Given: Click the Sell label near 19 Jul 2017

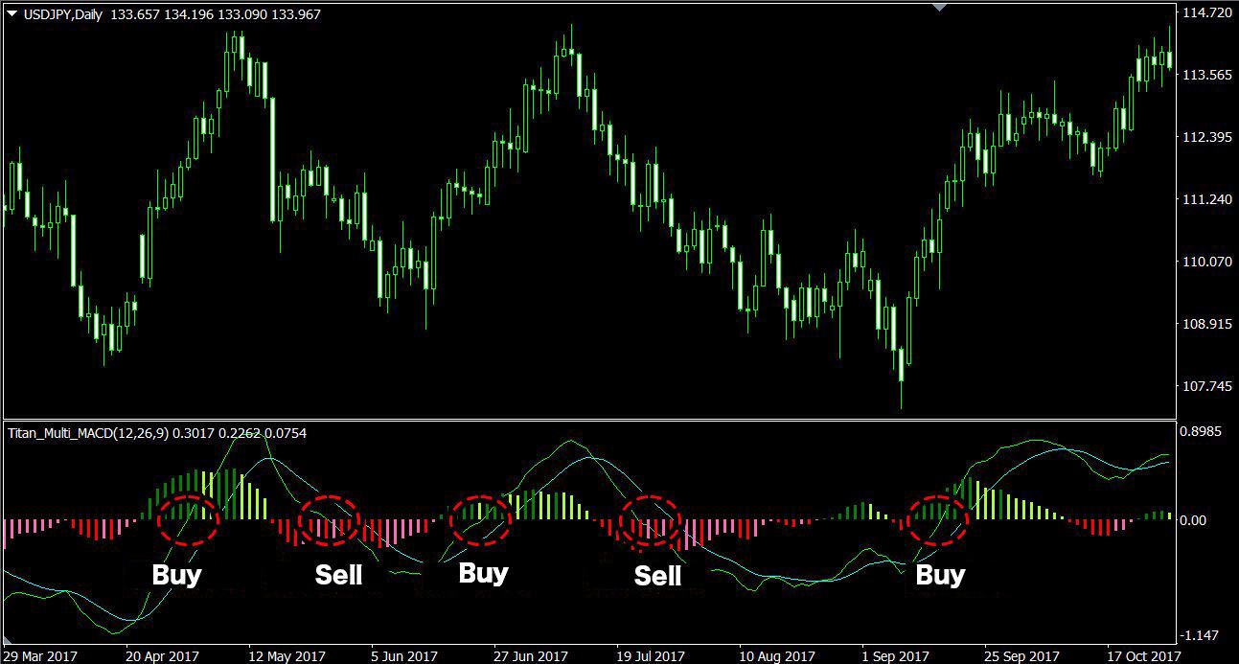Looking at the screenshot, I should coord(659,576).
